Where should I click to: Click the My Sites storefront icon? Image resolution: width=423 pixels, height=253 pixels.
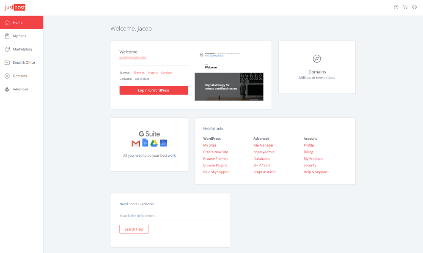coord(7,36)
